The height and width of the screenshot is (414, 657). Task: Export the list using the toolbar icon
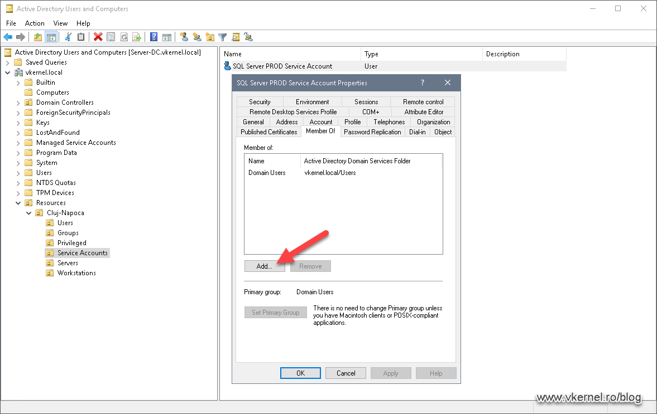pos(137,37)
